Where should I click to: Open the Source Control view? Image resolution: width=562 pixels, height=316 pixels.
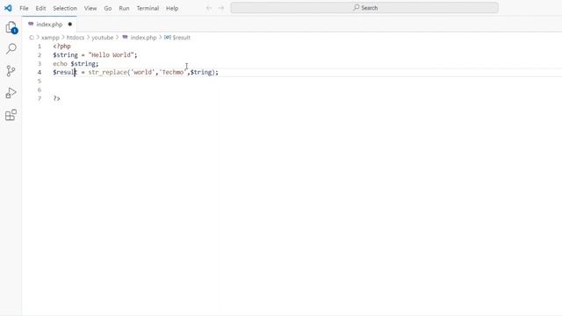(11, 71)
